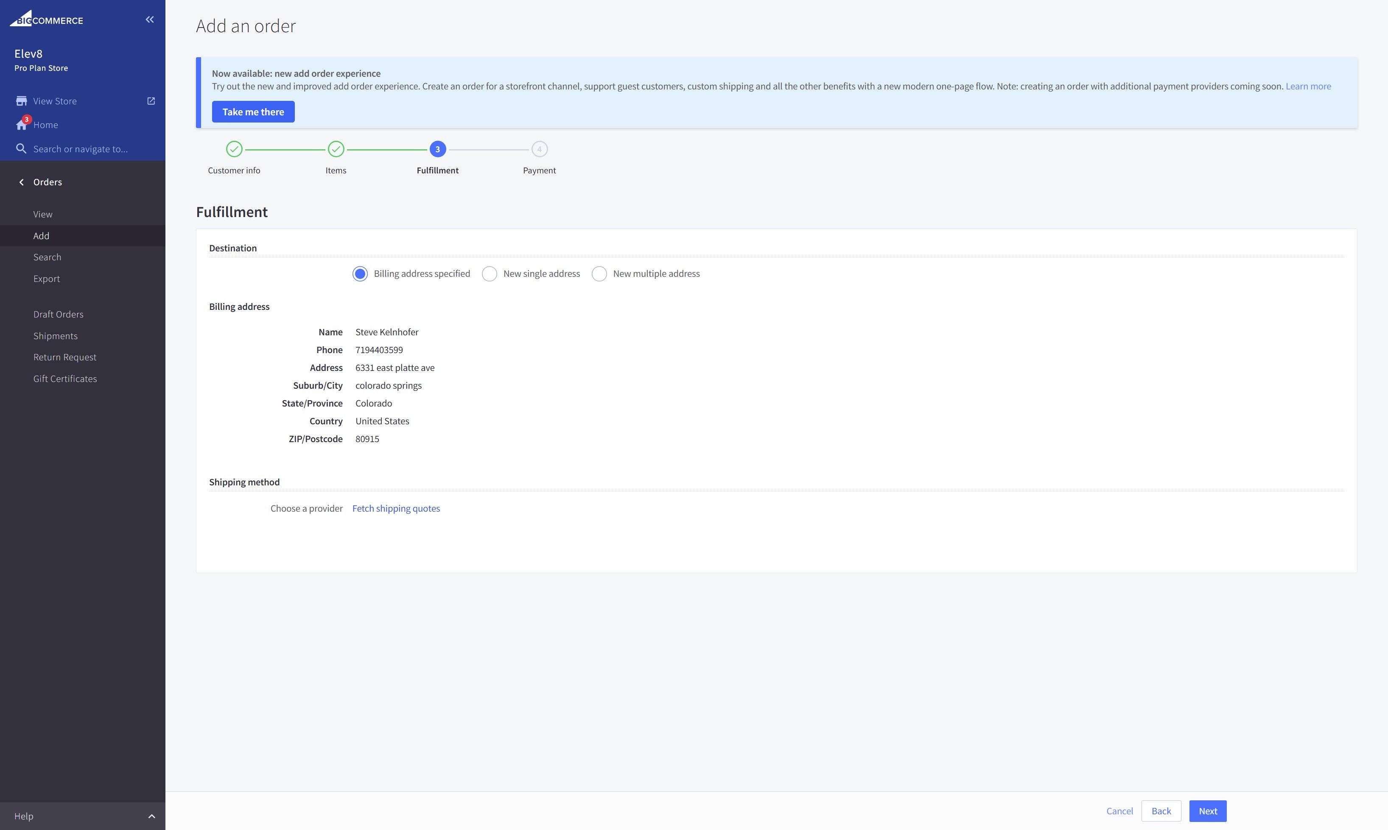Click the search magnifier icon in sidebar
This screenshot has height=830, width=1388.
click(21, 149)
